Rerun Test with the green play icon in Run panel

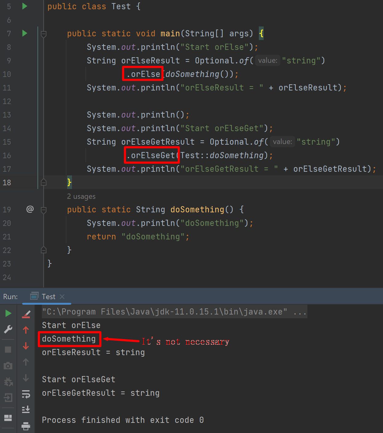(8, 314)
